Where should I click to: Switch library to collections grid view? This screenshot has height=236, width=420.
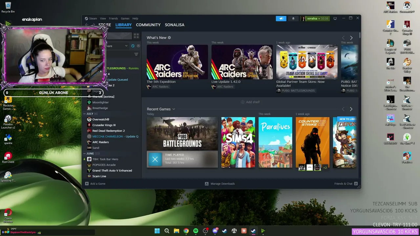point(136,36)
